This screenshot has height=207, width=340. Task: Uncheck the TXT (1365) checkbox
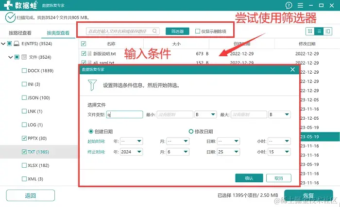click(x=24, y=152)
